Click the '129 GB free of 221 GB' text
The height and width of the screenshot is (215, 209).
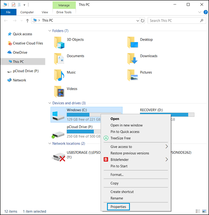coord(84,119)
